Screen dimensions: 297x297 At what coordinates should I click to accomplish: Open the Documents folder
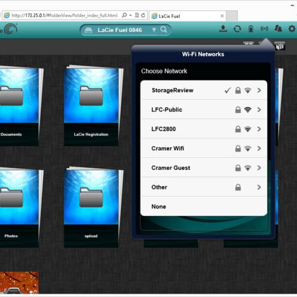pyautogui.click(x=19, y=106)
